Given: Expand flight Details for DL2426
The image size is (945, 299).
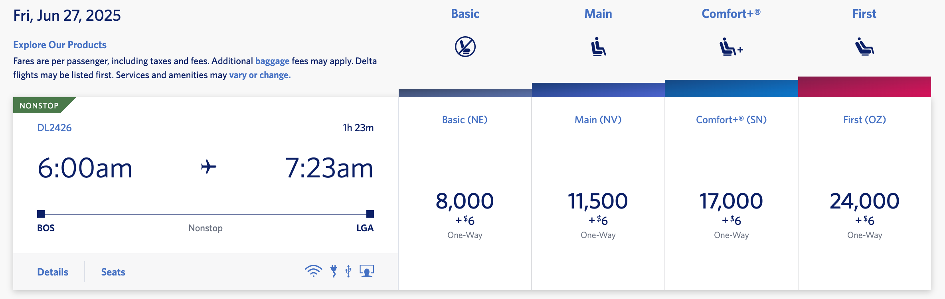Looking at the screenshot, I should point(52,271).
